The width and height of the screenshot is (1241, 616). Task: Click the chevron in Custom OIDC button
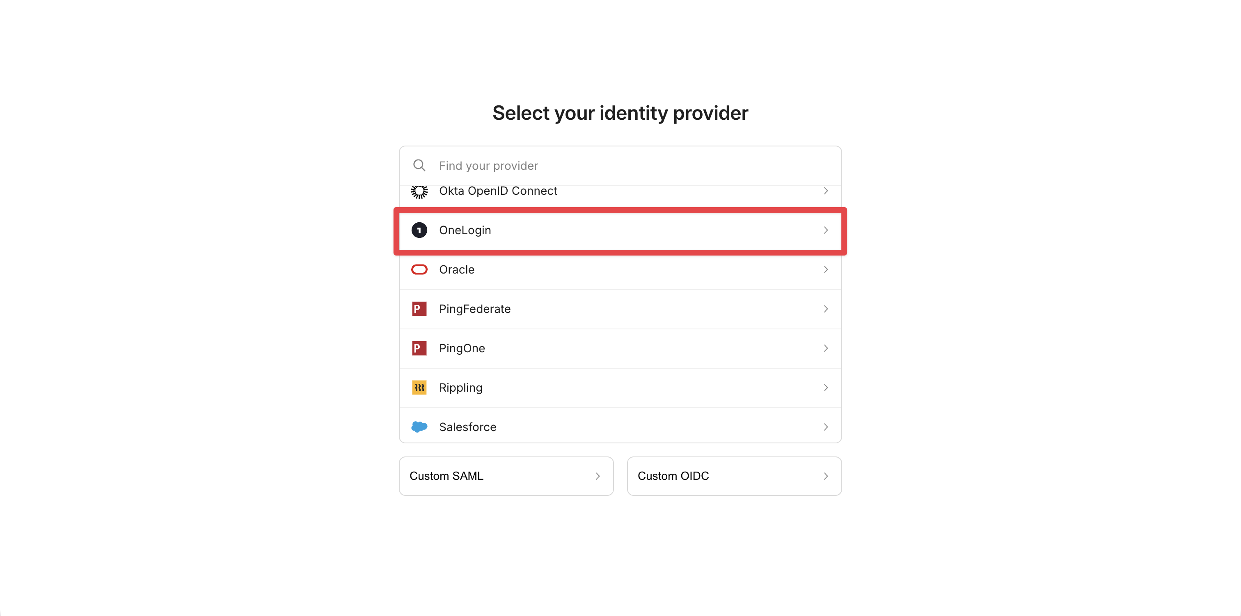click(x=826, y=476)
